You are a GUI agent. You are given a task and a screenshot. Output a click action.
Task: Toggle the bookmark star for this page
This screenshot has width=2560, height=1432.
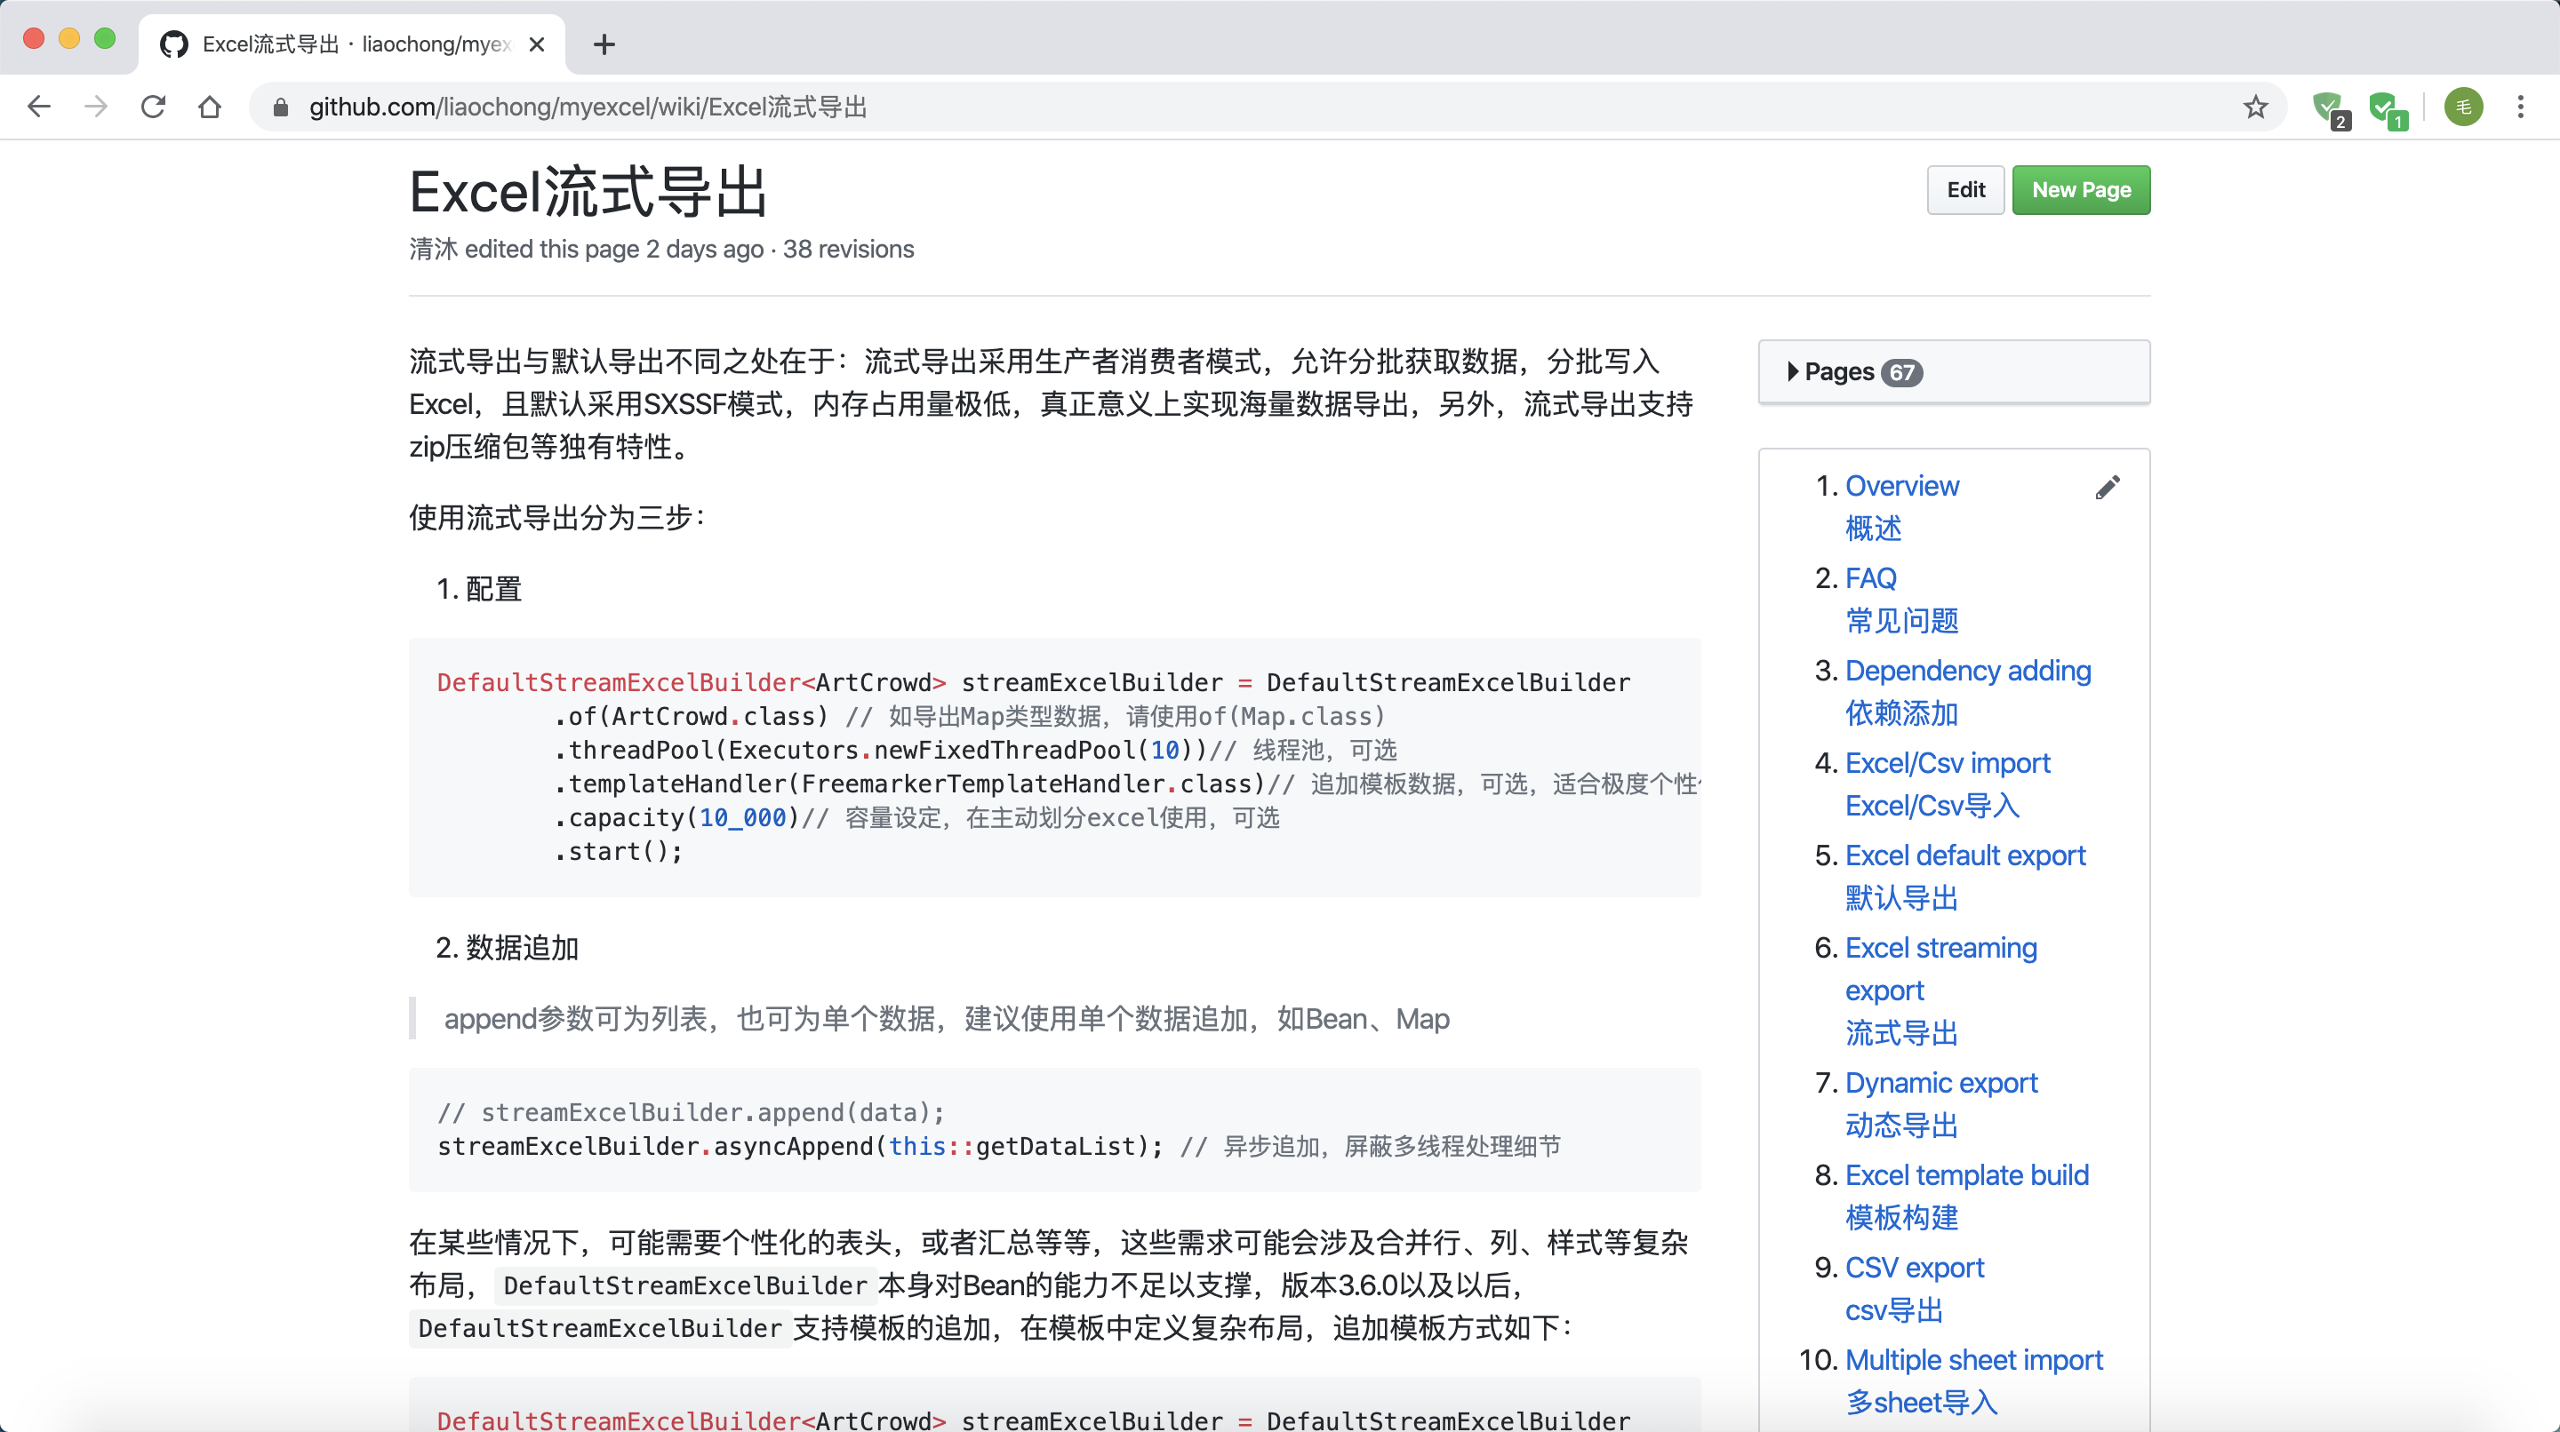point(2254,107)
